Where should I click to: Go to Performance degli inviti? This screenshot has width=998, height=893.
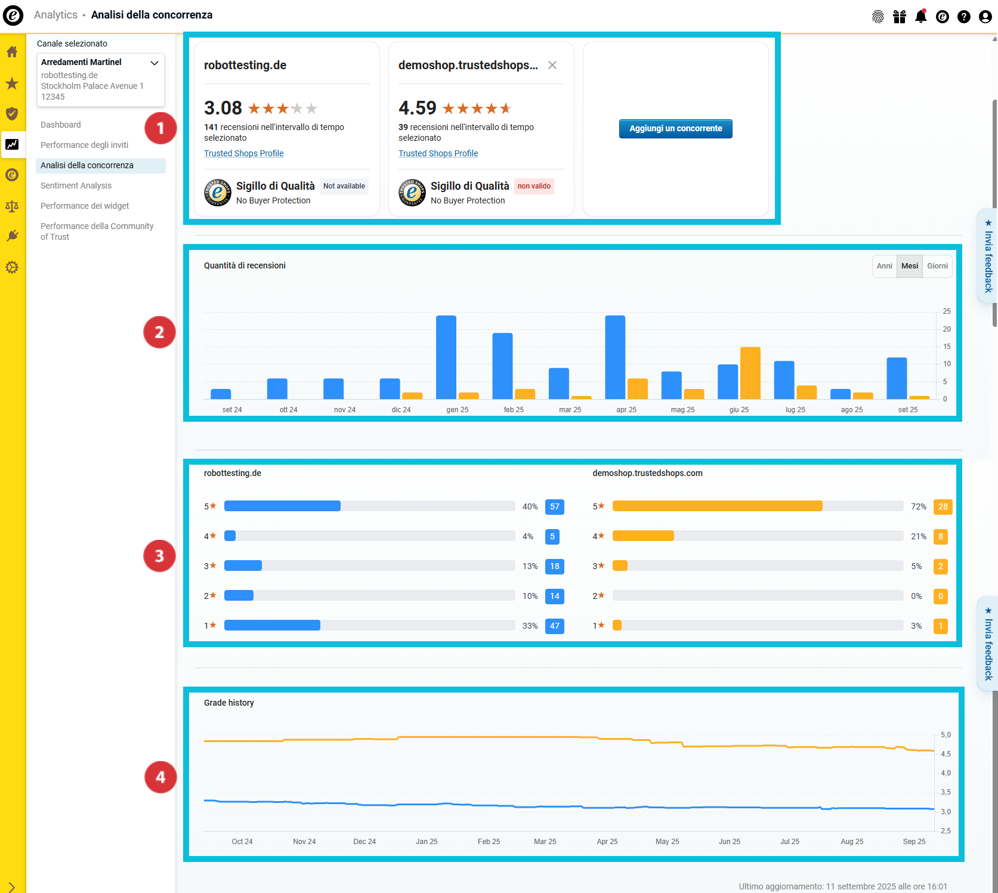(x=84, y=145)
